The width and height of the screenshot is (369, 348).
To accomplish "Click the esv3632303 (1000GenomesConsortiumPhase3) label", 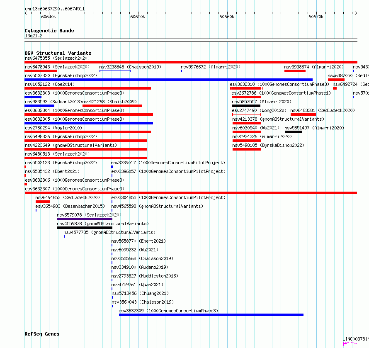I will tap(75, 93).
